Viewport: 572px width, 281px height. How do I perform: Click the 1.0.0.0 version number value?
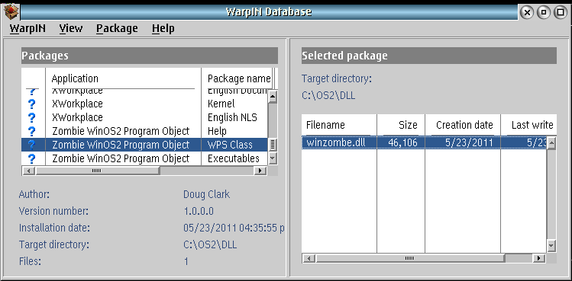(x=199, y=211)
